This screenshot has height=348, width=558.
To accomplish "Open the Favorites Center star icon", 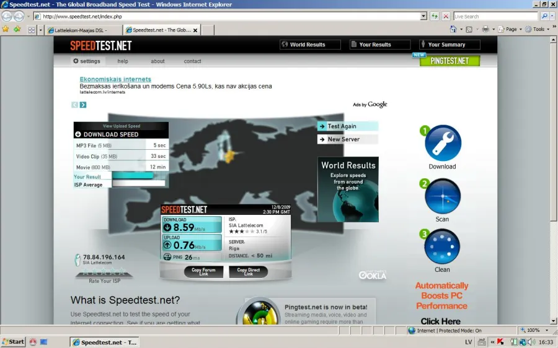I will [6, 29].
